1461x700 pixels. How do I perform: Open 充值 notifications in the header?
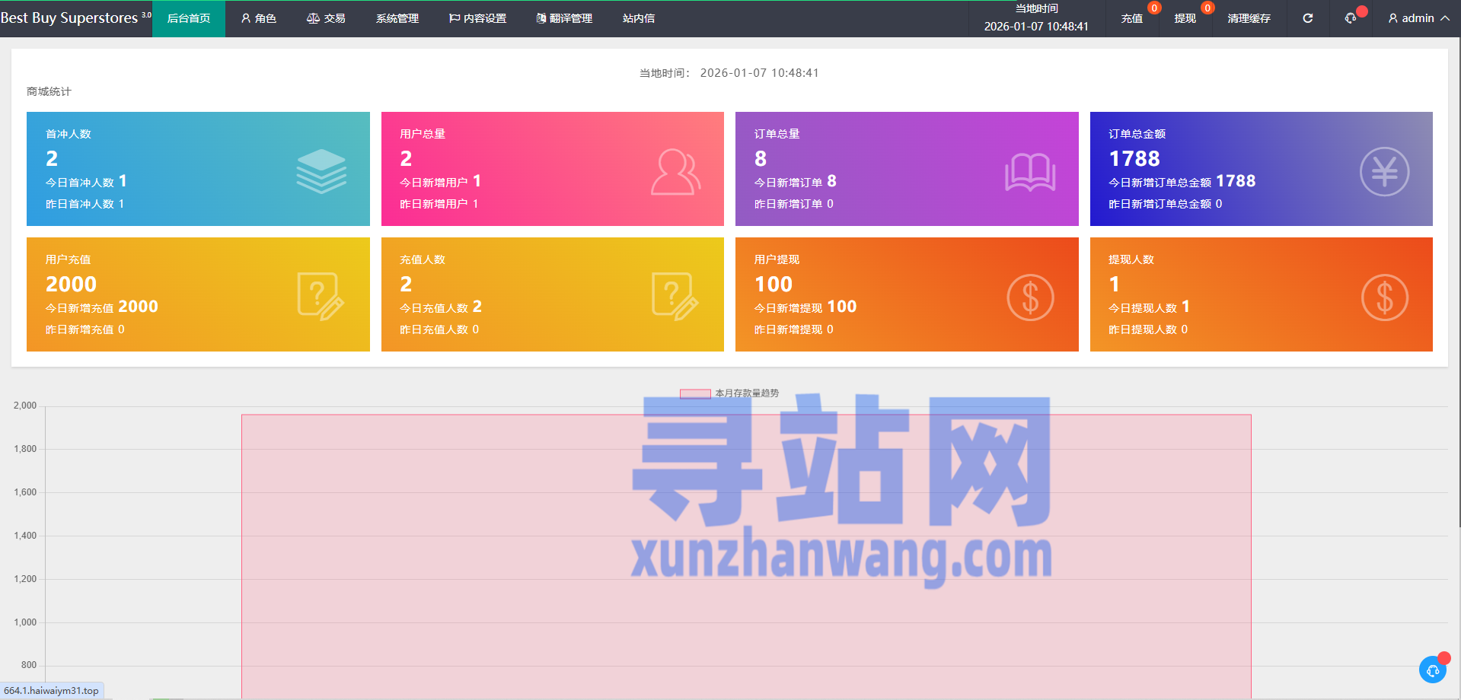tap(1131, 18)
